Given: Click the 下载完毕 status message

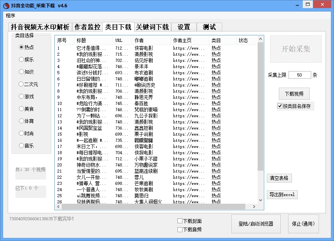Looking at the screenshot, I should tap(42, 219).
